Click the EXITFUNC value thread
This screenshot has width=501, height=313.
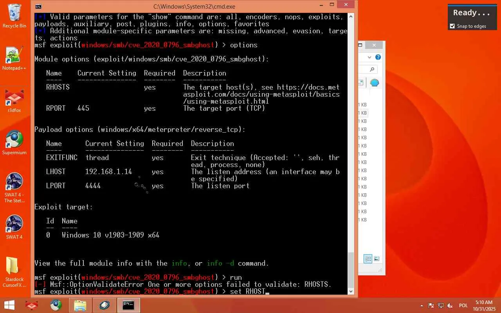pos(97,158)
